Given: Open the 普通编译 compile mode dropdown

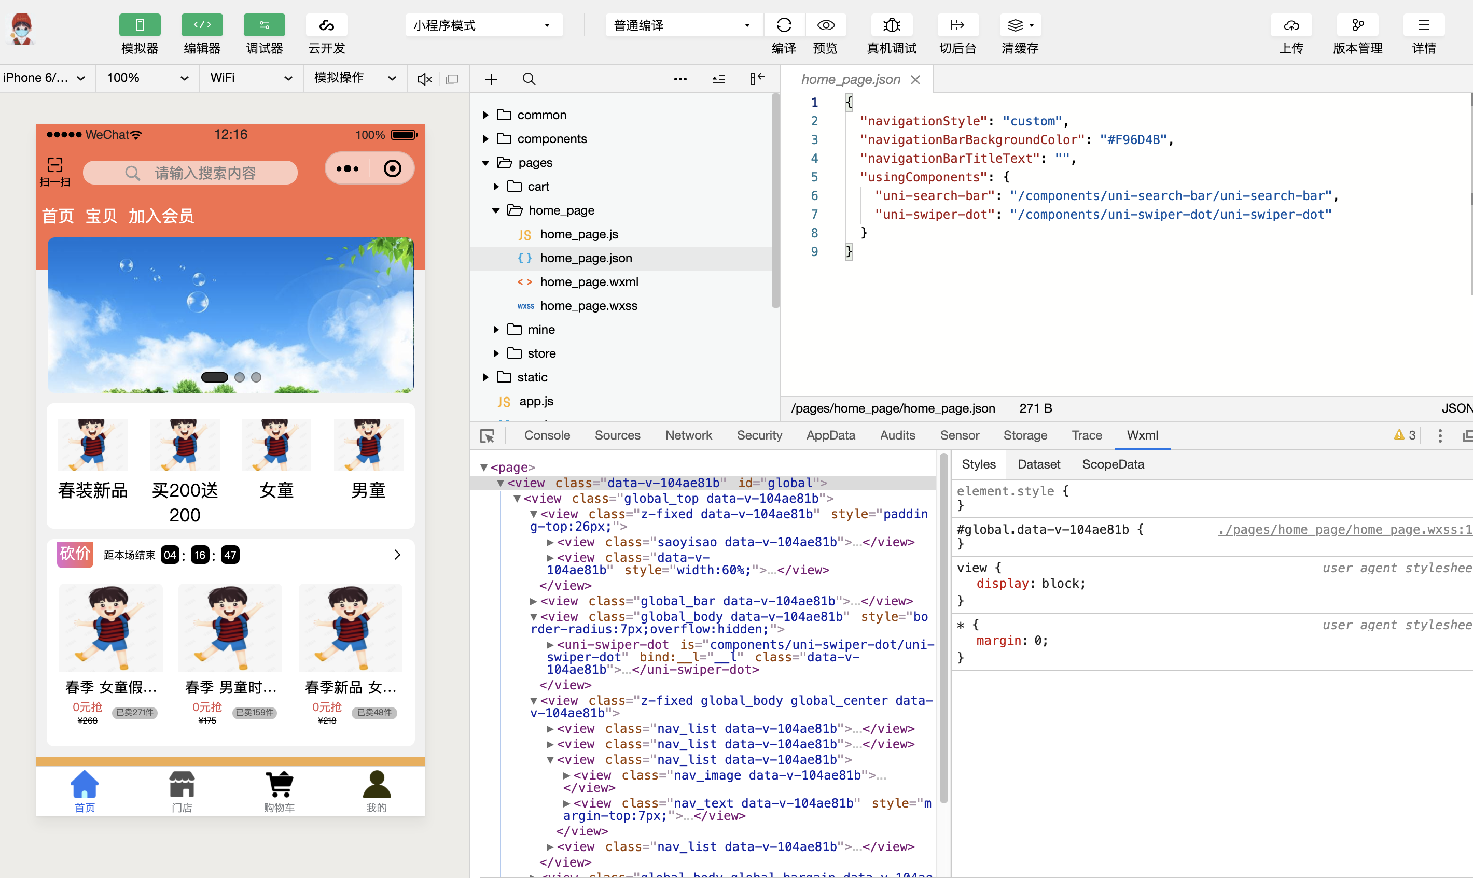Looking at the screenshot, I should pyautogui.click(x=682, y=25).
